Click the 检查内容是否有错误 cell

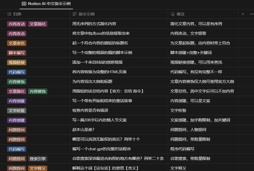click(x=92, y=111)
